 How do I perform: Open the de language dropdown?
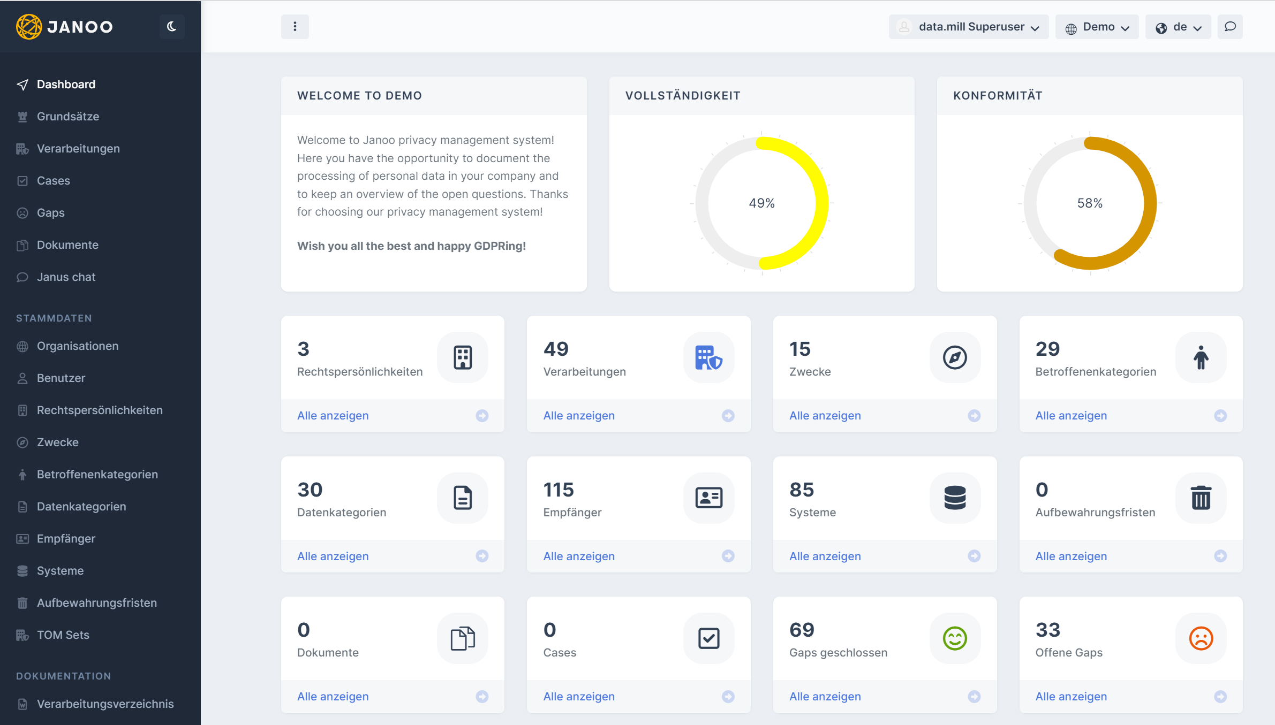[1178, 27]
